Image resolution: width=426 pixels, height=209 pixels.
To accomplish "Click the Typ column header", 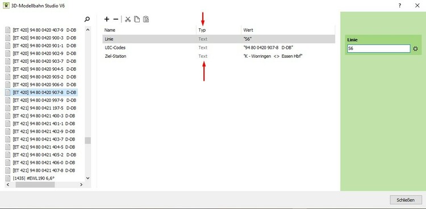I will tap(202, 30).
